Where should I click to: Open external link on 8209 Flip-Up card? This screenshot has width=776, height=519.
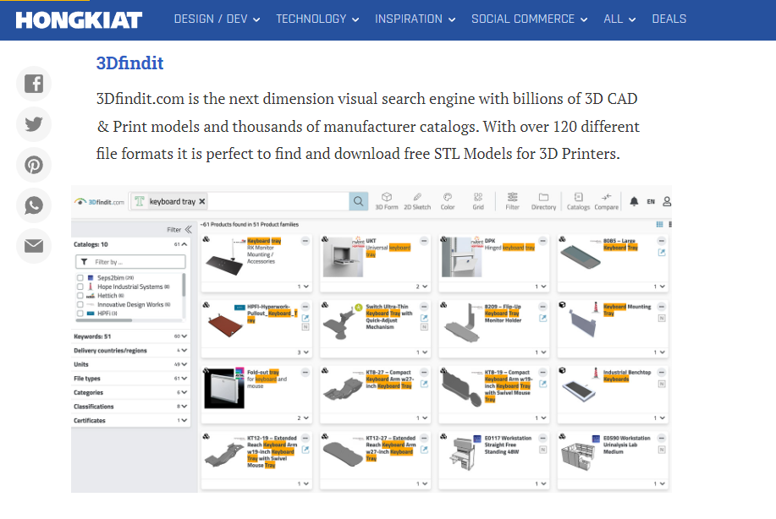click(x=543, y=318)
